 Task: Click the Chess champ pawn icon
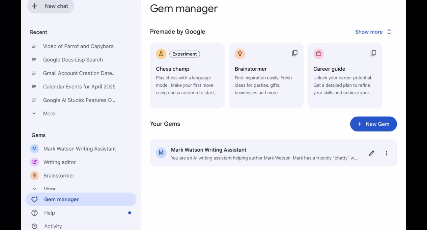[161, 54]
